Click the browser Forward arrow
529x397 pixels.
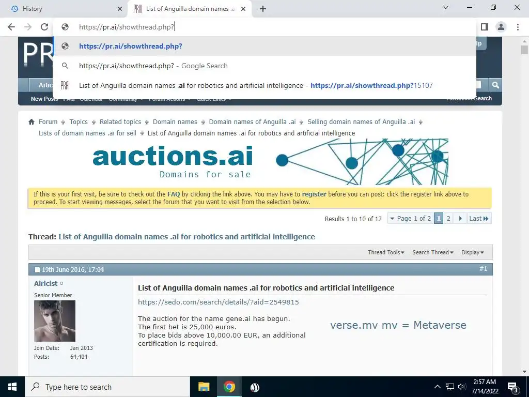tap(28, 27)
